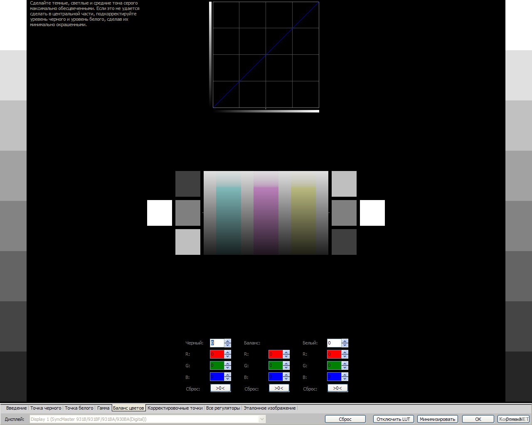Lower green value in Черный column

[x=227, y=367]
